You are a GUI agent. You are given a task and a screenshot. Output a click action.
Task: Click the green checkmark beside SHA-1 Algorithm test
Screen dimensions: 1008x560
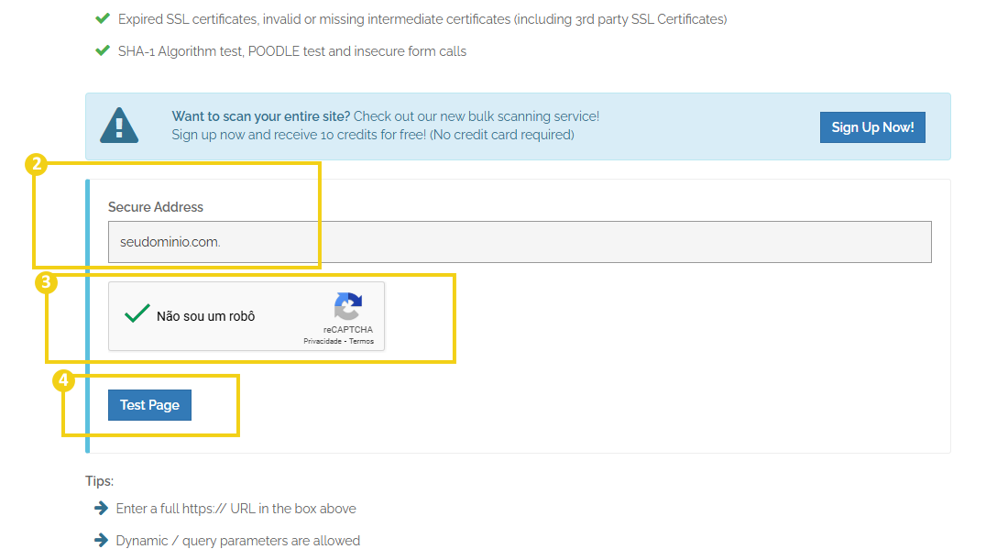pyautogui.click(x=103, y=50)
